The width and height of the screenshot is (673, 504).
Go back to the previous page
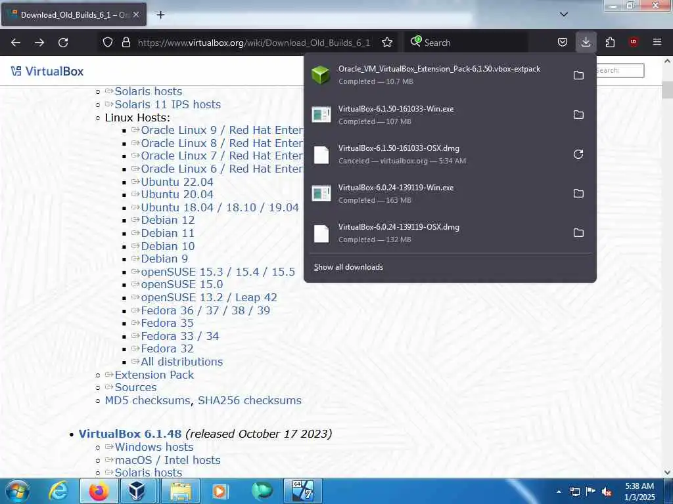[16, 43]
